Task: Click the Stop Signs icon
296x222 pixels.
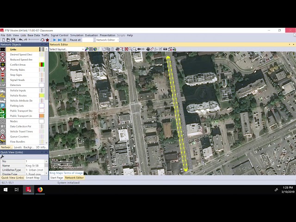Action: tap(3, 75)
